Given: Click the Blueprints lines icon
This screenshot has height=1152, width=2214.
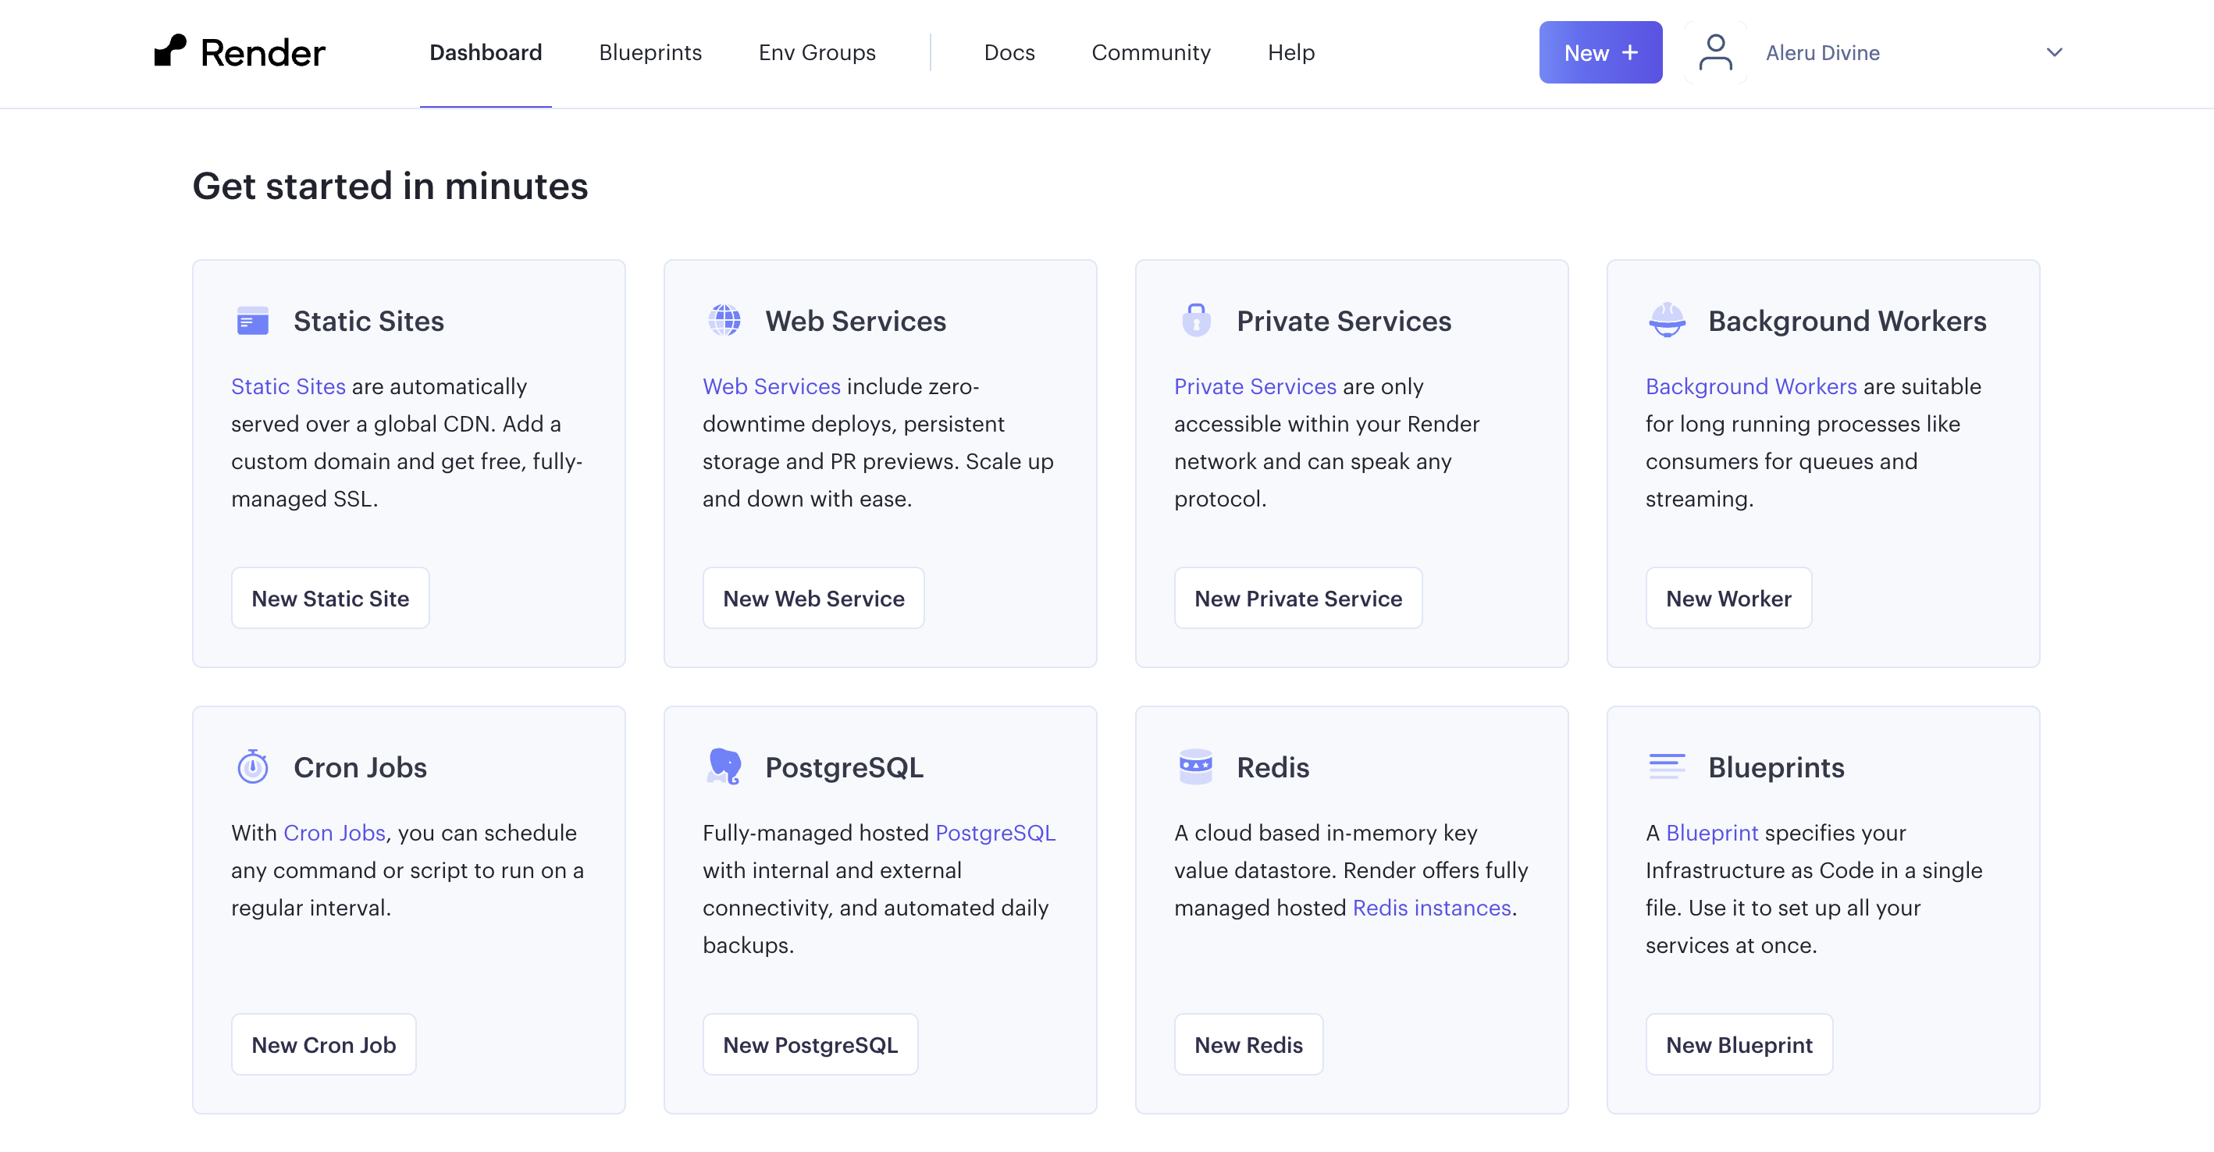Looking at the screenshot, I should 1667,766.
